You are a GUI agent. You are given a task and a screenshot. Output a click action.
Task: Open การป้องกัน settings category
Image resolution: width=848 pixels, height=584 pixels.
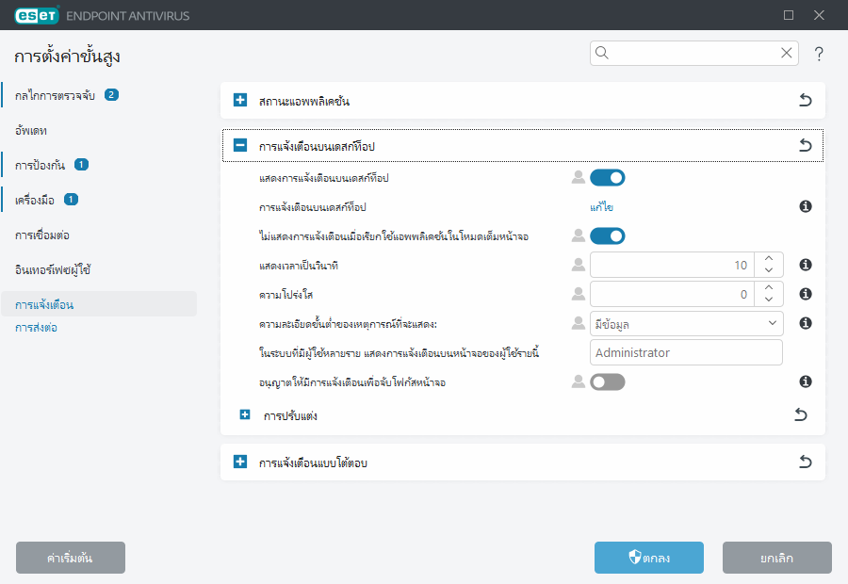point(40,165)
